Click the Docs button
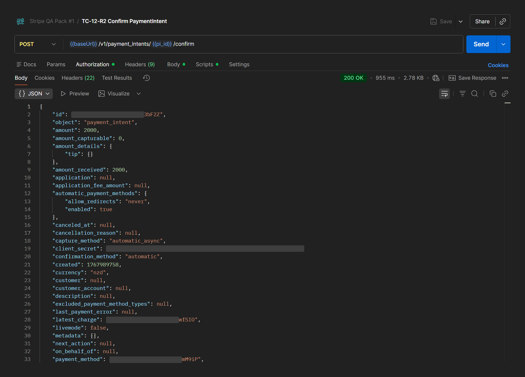Image resolution: width=525 pixels, height=377 pixels. (26, 64)
